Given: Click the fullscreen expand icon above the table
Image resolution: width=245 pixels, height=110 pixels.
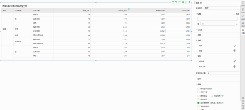Looking at the screenshot, I should 173,2.
